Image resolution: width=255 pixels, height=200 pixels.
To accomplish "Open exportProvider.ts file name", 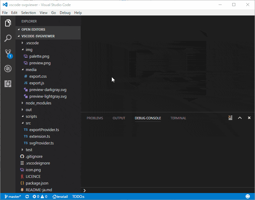I will pos(44,130).
